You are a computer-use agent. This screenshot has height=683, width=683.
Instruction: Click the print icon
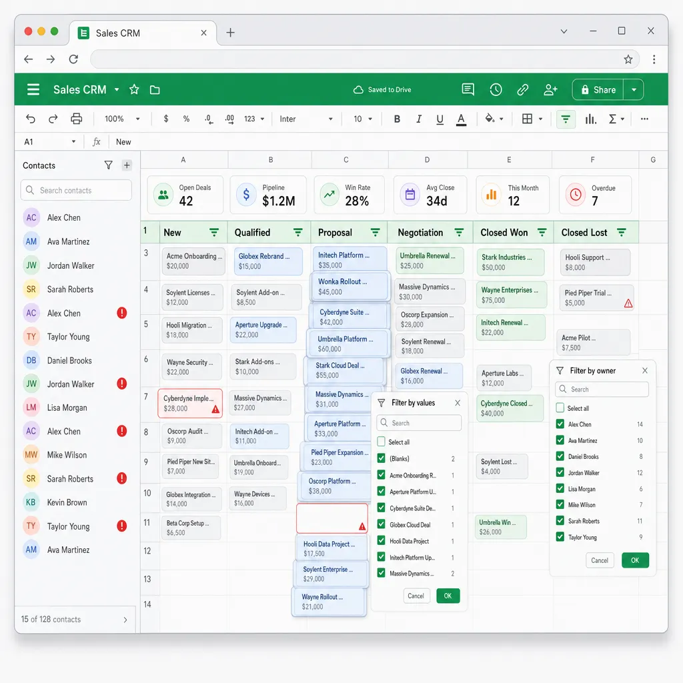76,119
